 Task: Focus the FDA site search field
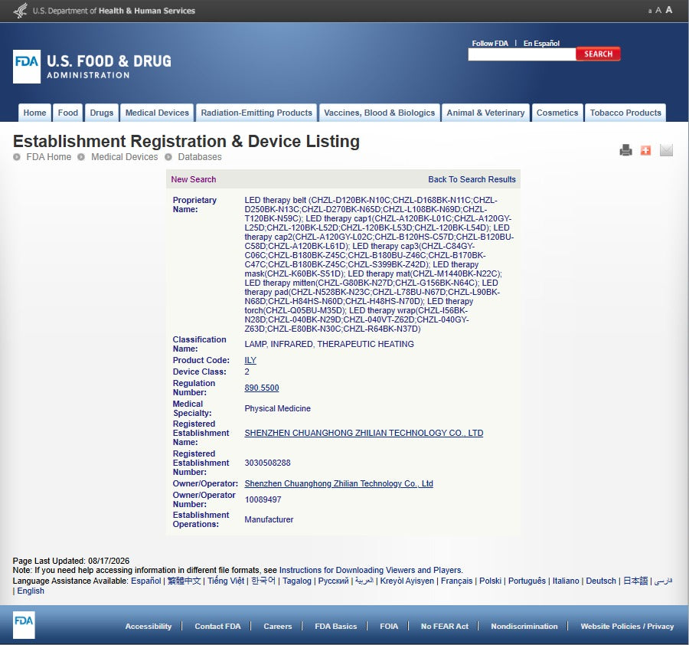(521, 54)
